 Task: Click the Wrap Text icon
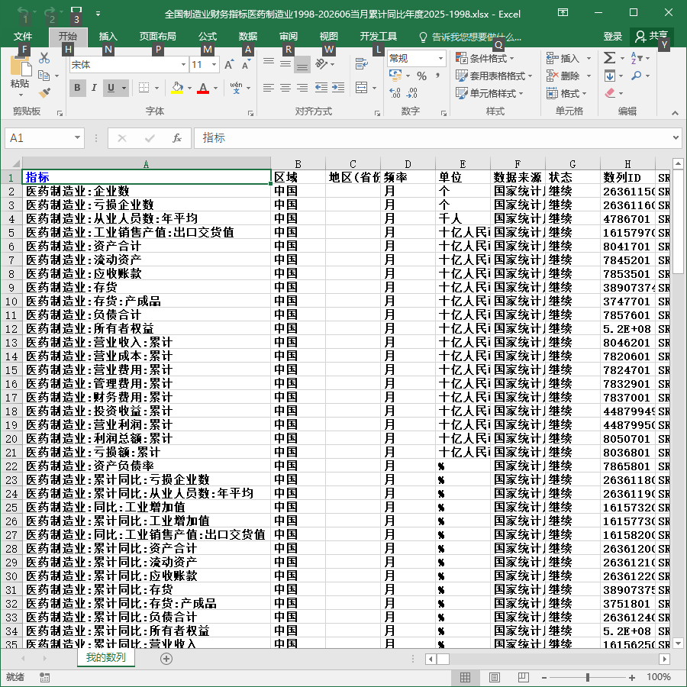(362, 64)
